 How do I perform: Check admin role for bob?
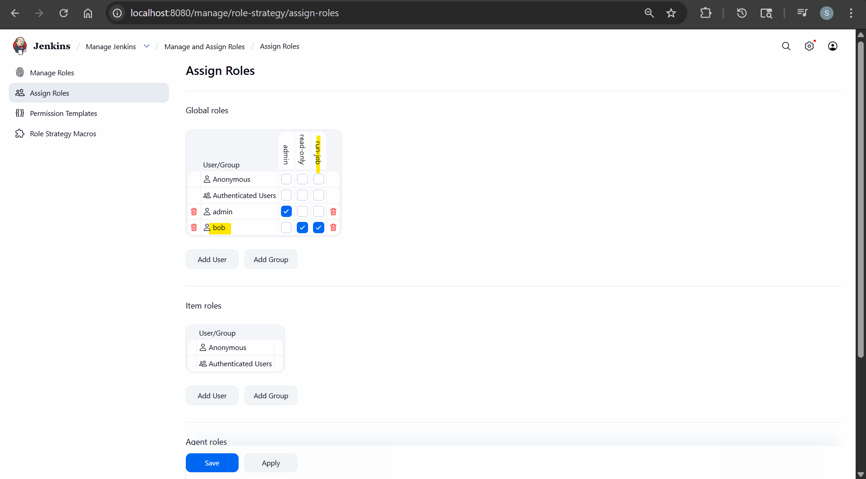(286, 228)
